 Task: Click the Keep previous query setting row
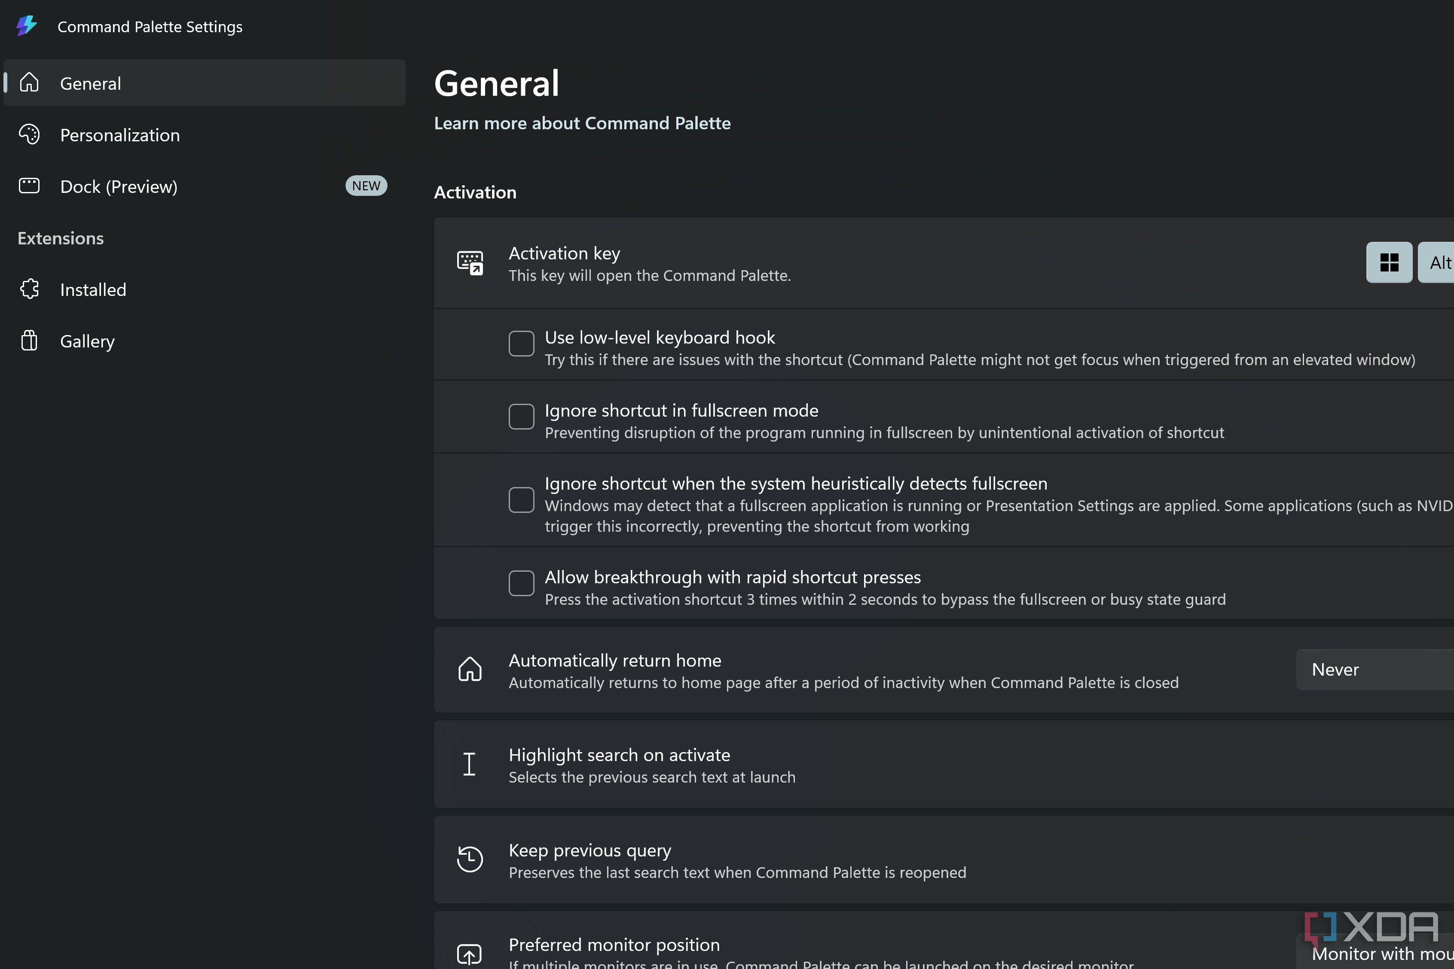coord(944,859)
